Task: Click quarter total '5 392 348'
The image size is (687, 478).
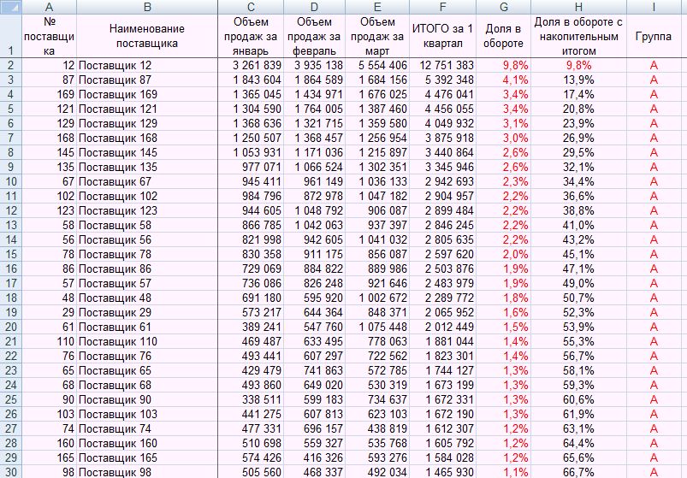Action: click(x=442, y=80)
